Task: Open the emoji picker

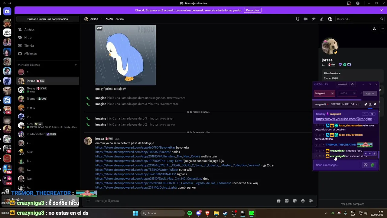Action: tap(303, 201)
